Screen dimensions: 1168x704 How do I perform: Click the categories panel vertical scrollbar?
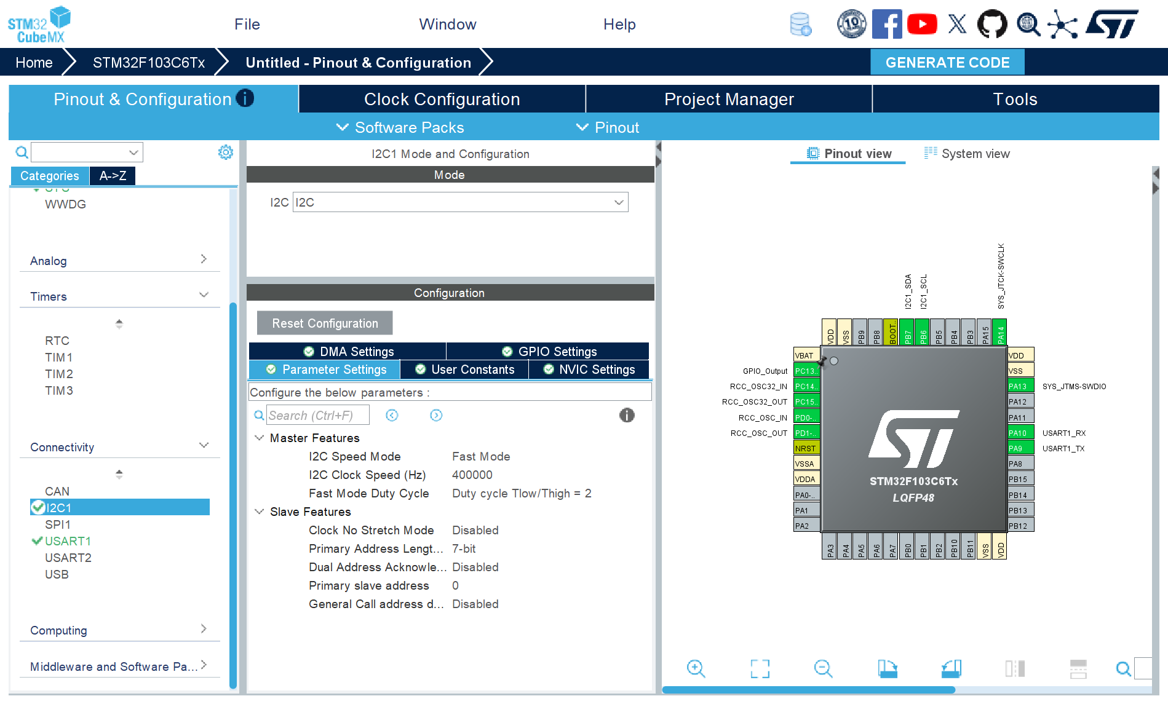pos(233,495)
